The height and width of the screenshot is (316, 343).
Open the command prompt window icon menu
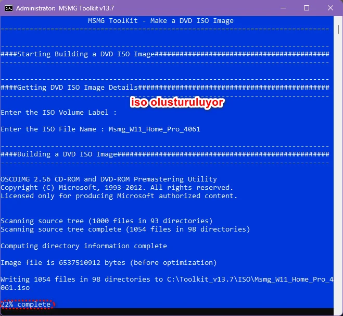coord(9,8)
